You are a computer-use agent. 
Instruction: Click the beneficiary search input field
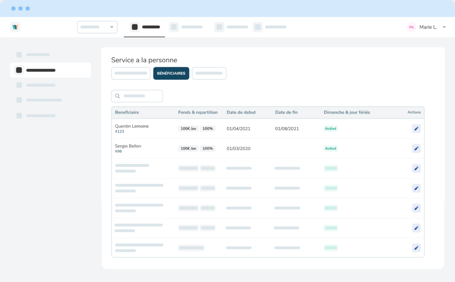141,96
